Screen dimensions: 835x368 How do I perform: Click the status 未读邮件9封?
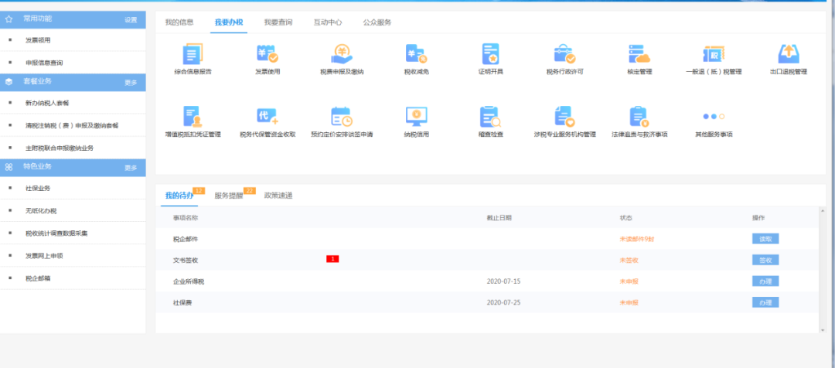coord(637,239)
